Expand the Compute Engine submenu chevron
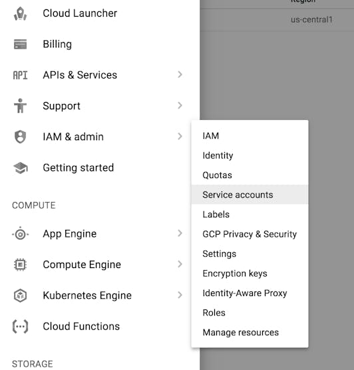The width and height of the screenshot is (354, 370). pyautogui.click(x=180, y=264)
